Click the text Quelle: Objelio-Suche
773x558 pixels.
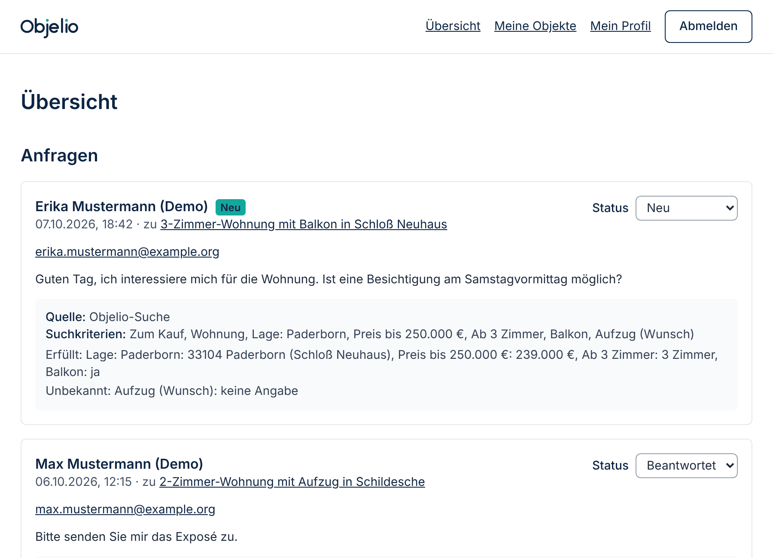point(108,317)
